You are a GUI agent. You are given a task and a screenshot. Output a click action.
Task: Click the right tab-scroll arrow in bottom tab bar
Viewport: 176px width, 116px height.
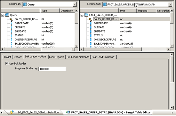tap(172, 112)
